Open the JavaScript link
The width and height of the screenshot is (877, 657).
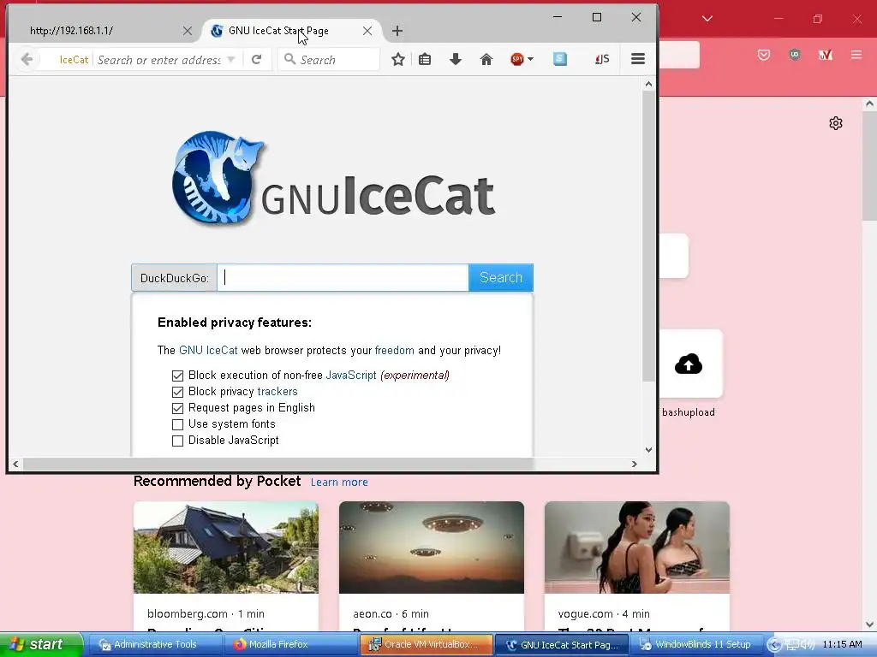pos(350,375)
